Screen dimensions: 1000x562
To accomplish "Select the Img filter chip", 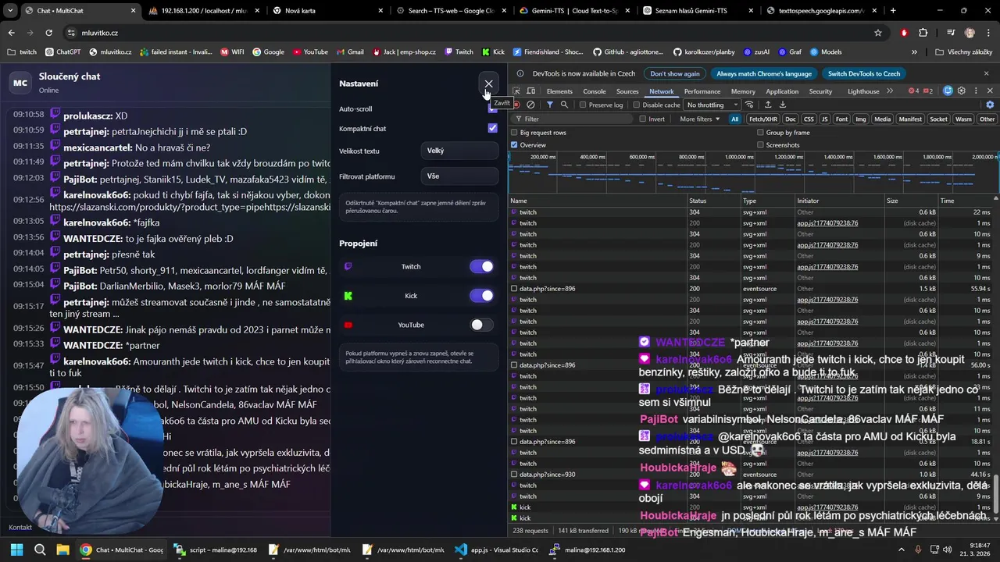I will tap(861, 119).
